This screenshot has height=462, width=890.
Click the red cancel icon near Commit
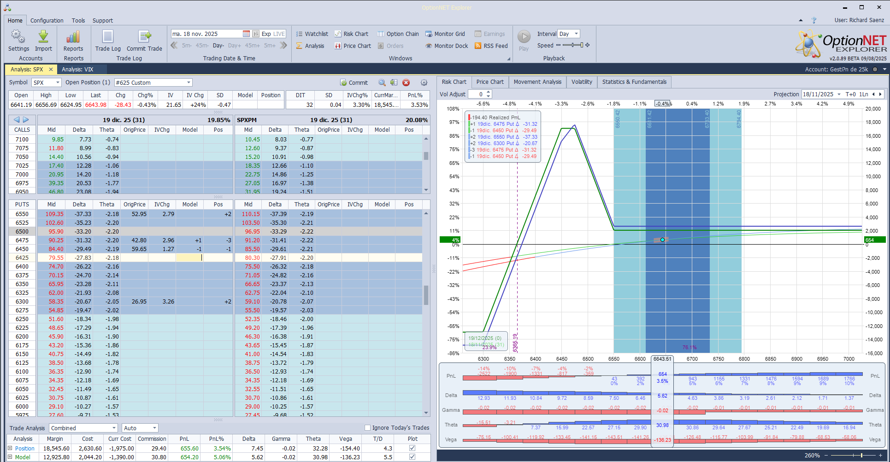click(x=406, y=83)
